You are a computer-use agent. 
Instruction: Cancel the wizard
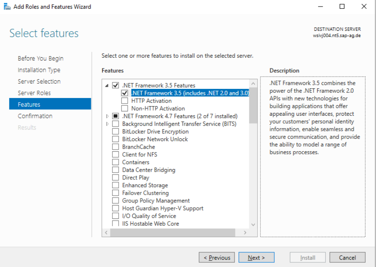point(347,257)
